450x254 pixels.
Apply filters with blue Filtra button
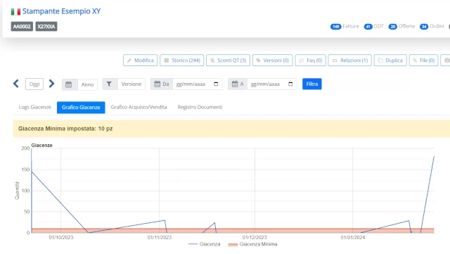pyautogui.click(x=312, y=84)
